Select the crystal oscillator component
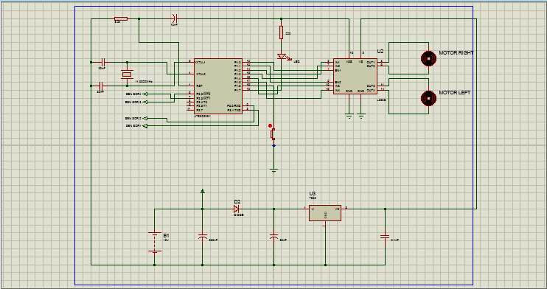547x289 pixels. pos(127,74)
